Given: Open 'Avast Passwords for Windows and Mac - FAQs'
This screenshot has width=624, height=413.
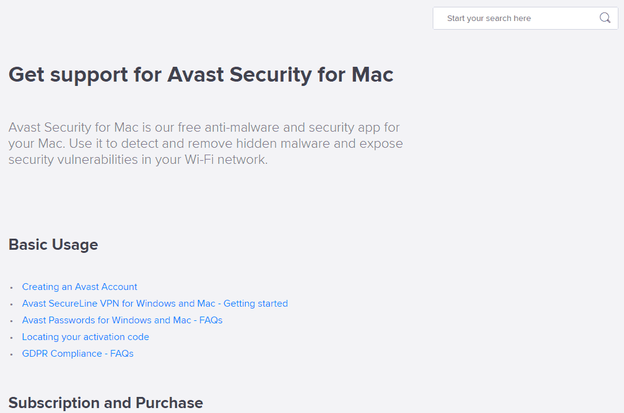Looking at the screenshot, I should [x=122, y=320].
